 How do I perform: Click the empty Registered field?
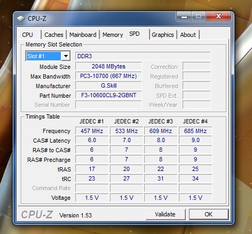[x=196, y=76]
